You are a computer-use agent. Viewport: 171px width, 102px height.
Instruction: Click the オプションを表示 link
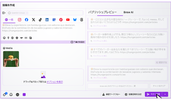(55, 82)
